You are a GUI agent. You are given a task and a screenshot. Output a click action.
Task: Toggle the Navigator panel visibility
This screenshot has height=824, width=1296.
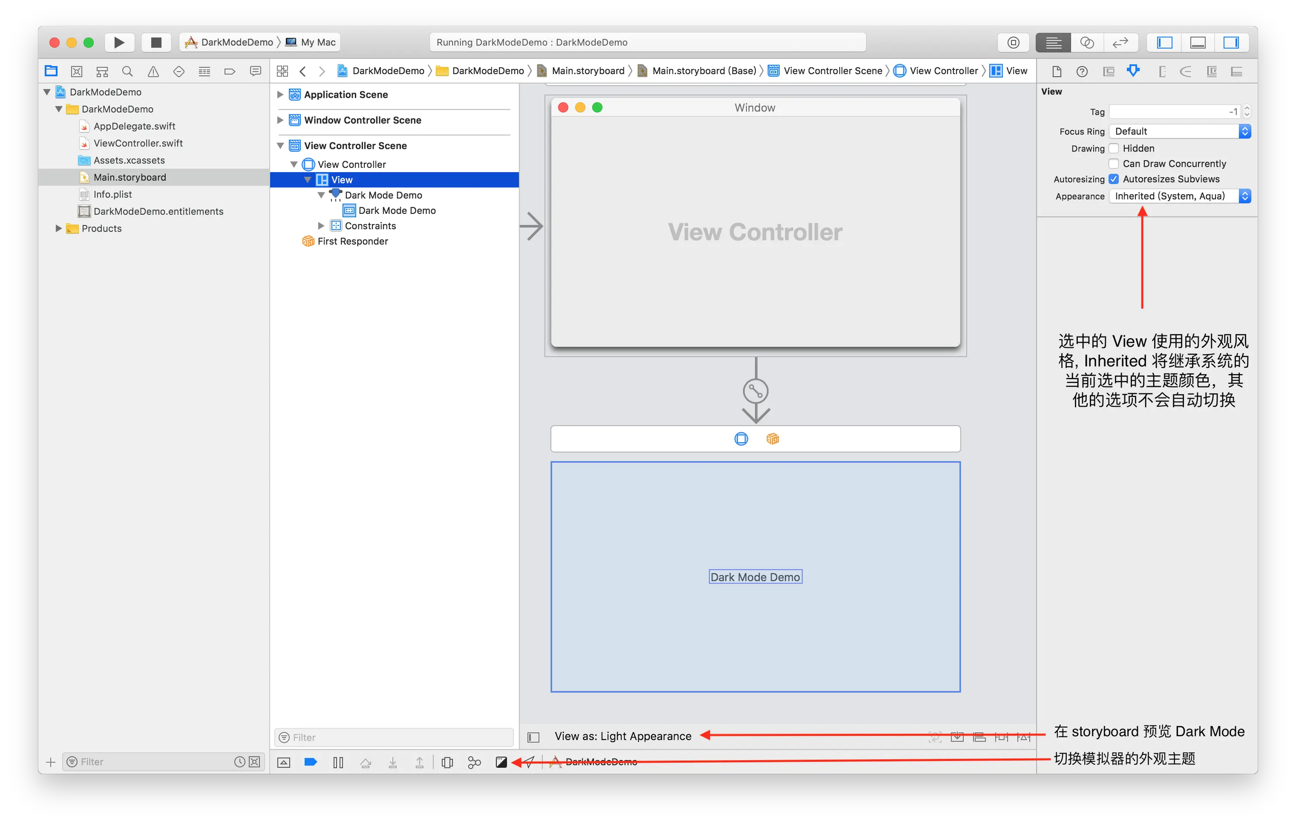pos(1165,42)
